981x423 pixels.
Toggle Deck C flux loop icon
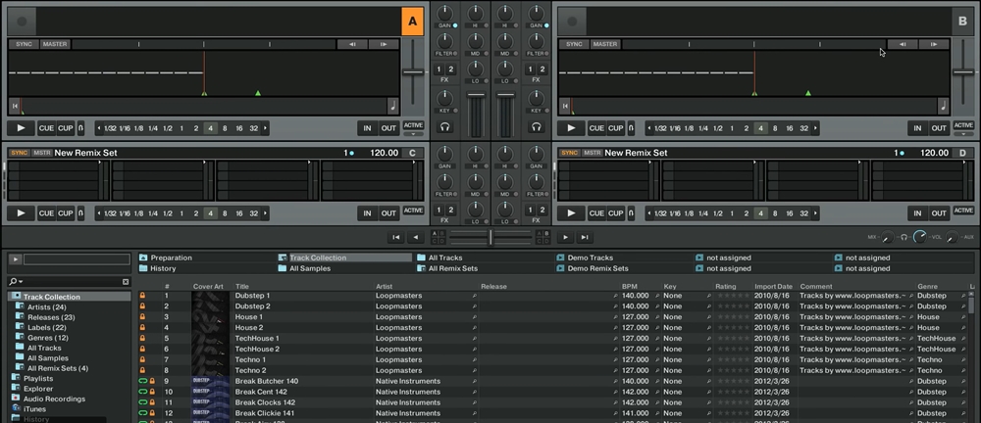coord(80,213)
